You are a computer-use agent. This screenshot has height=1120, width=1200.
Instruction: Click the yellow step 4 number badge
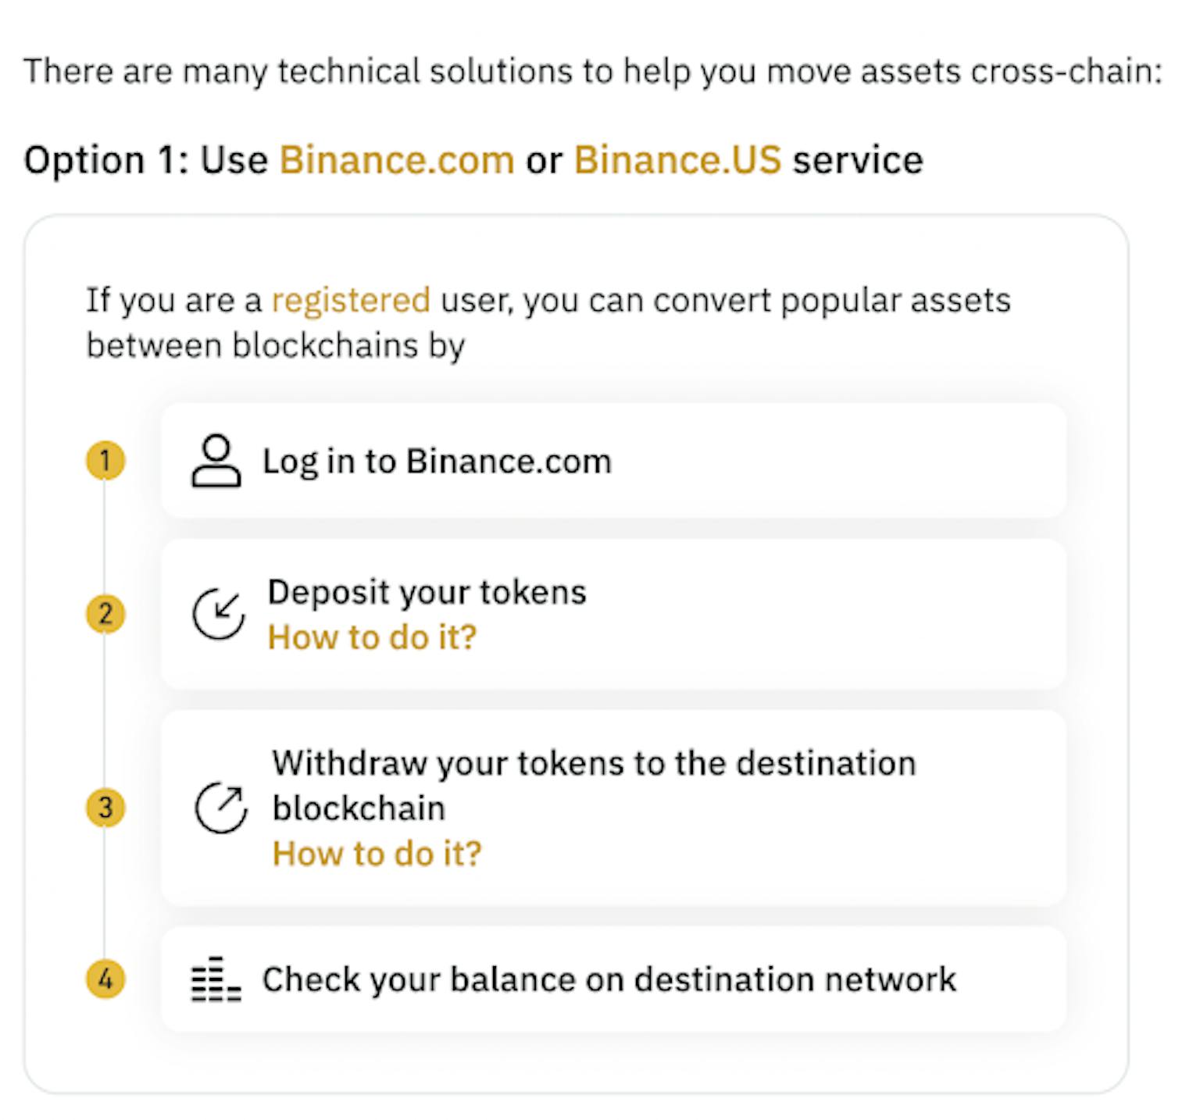[x=105, y=979]
